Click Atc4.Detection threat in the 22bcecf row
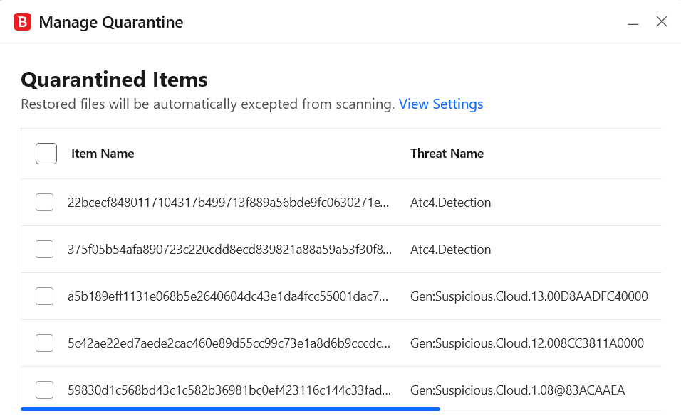This screenshot has height=418, width=681. (x=450, y=203)
